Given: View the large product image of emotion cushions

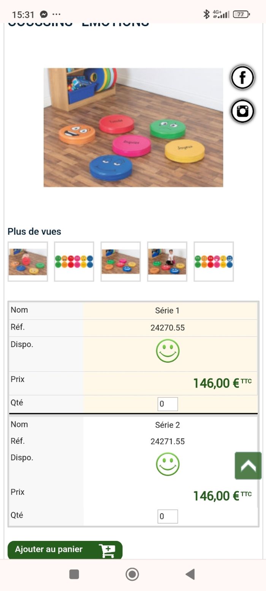Looking at the screenshot, I should (x=133, y=128).
